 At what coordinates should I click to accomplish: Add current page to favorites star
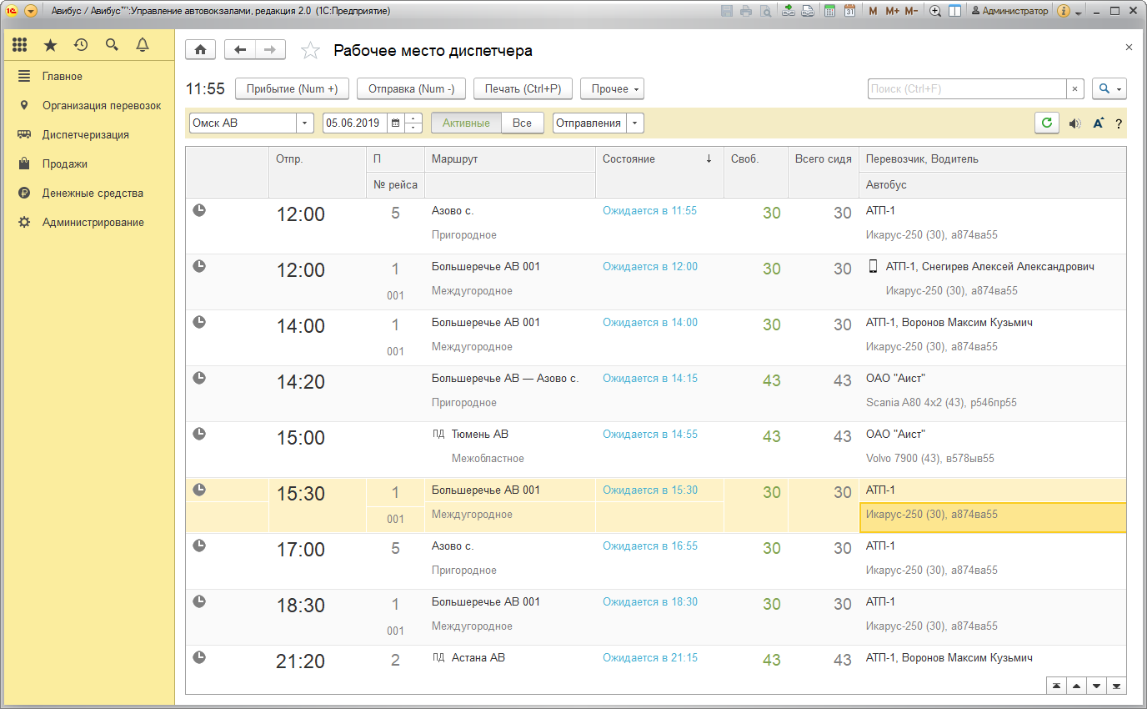310,51
